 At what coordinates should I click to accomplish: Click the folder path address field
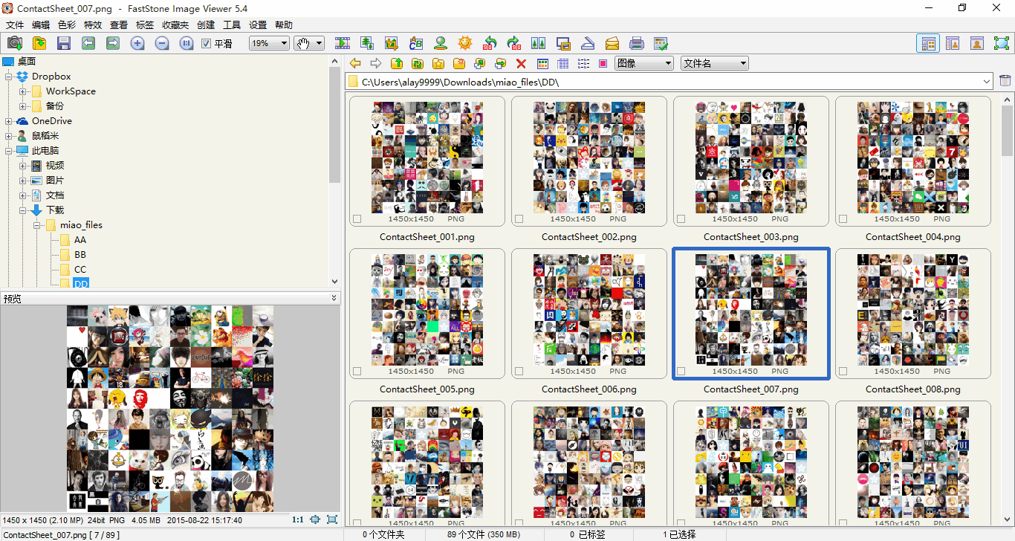670,82
